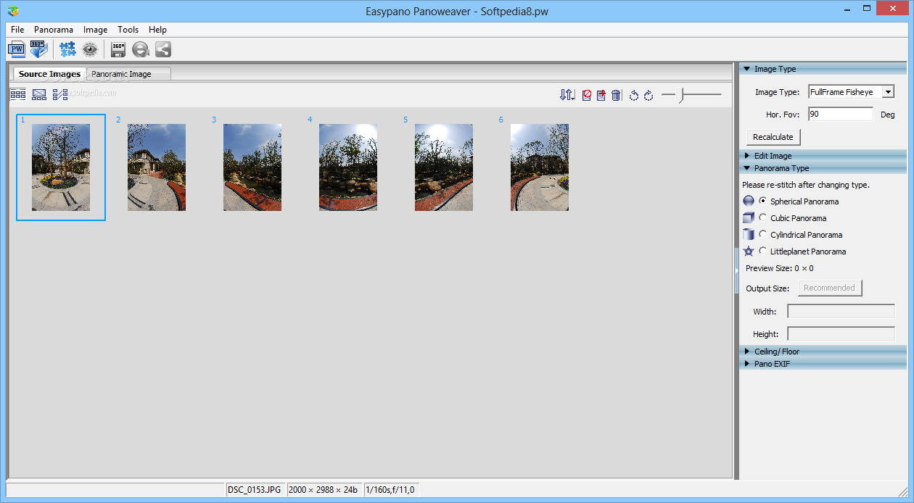This screenshot has width=914, height=503.
Task: Click the open 360° project folder icon
Action: click(x=38, y=49)
